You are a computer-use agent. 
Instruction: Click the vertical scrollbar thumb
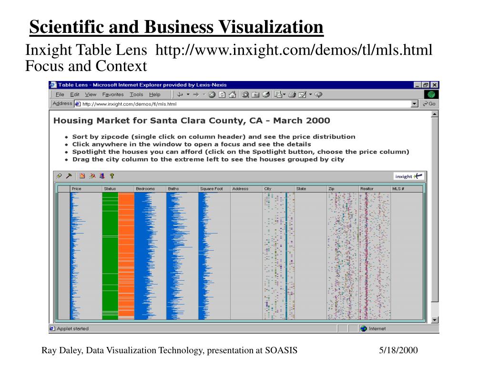click(435, 210)
